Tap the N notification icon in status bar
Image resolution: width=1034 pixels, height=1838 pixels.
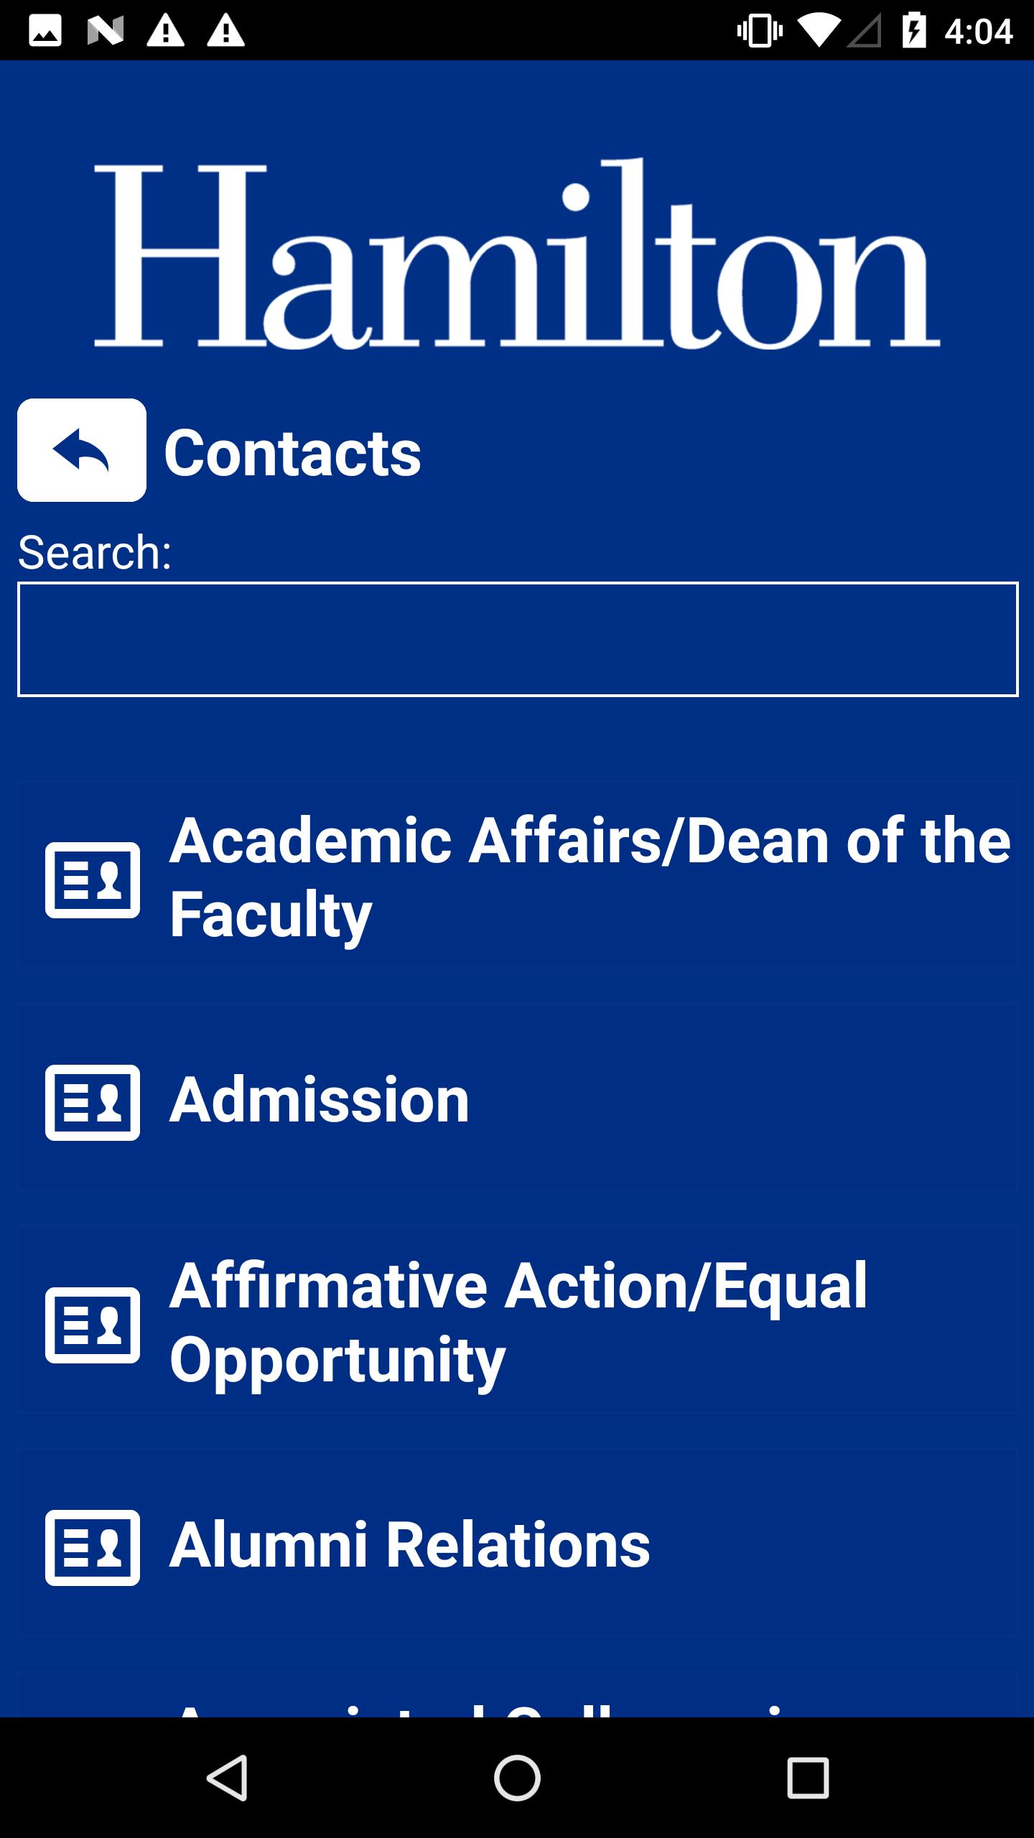(106, 32)
